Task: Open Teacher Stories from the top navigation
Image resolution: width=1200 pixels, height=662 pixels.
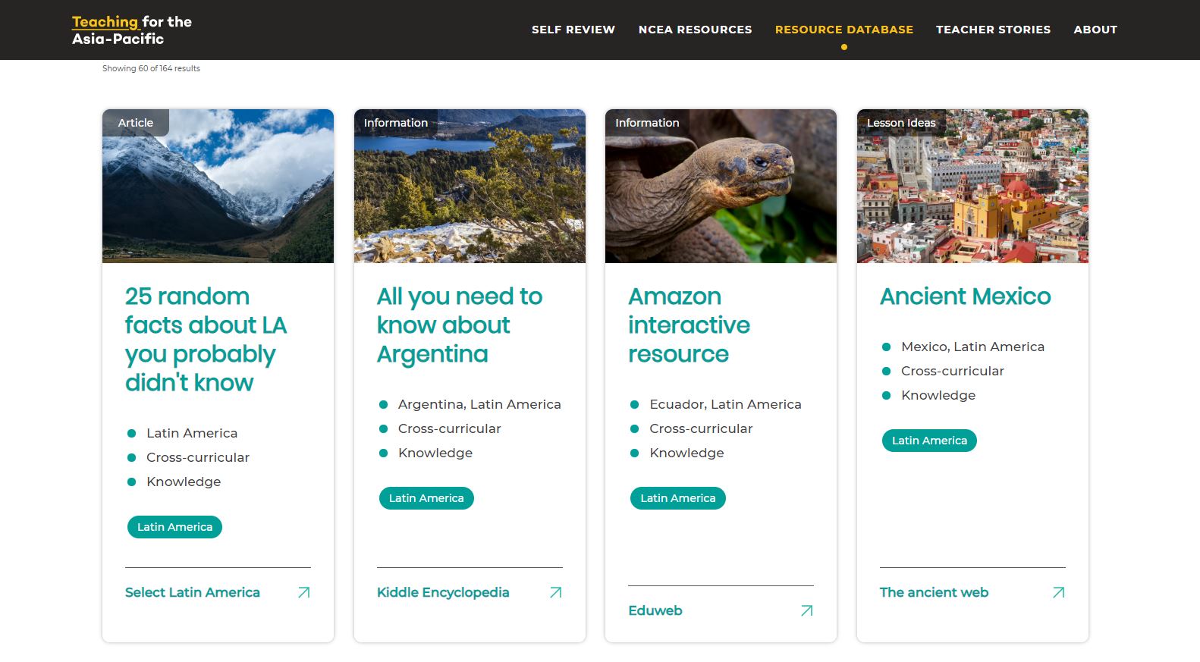Action: 993,30
